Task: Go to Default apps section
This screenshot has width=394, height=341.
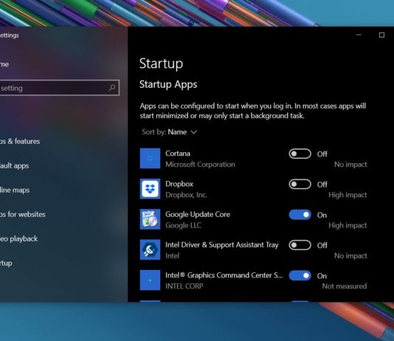Action: click(x=14, y=166)
